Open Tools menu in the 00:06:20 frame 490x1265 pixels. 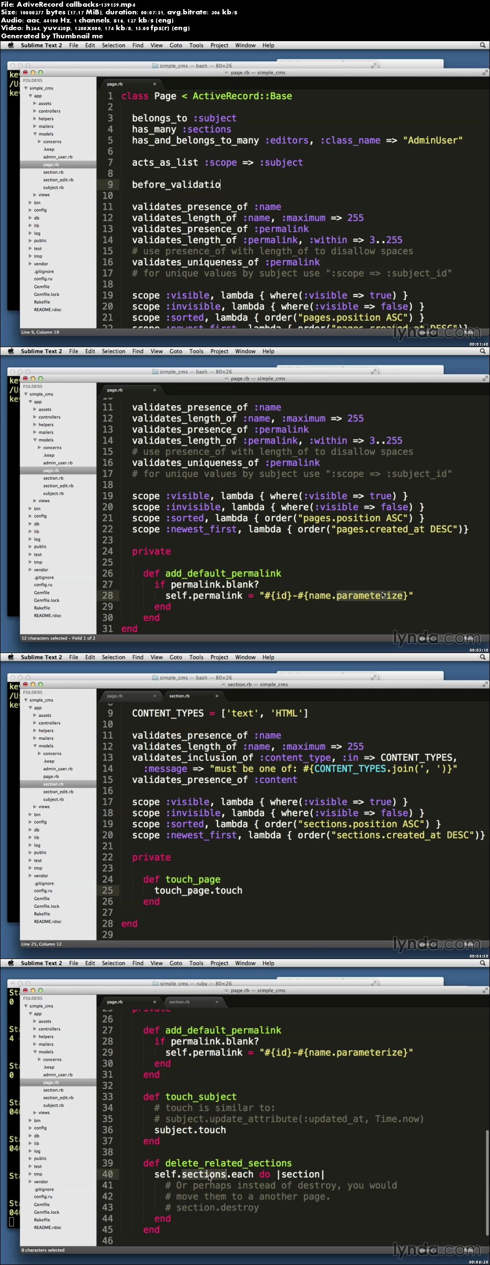coord(196,963)
